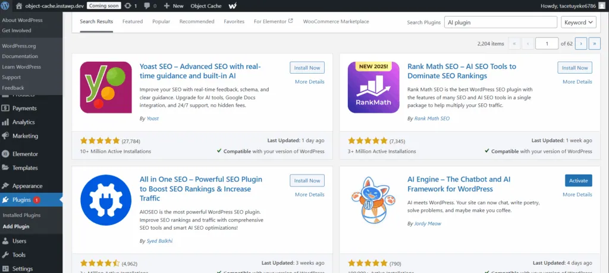This screenshot has height=273, width=609.
Task: Switch to the Search Results tab
Action: point(96,22)
